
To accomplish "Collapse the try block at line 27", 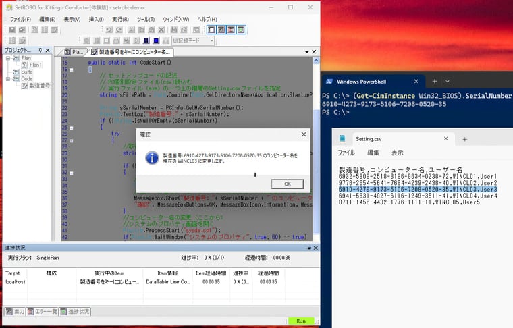I will [72, 140].
